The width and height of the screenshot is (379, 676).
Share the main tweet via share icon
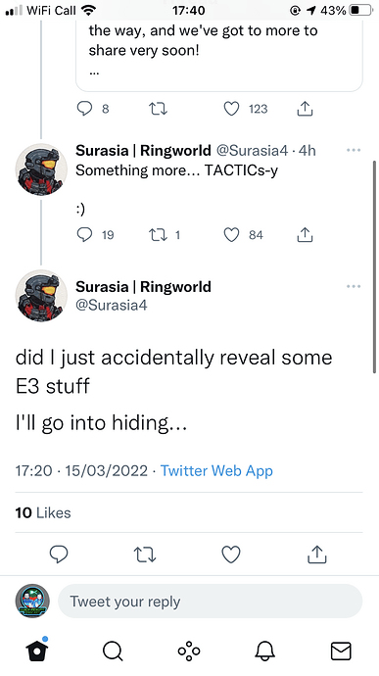coord(317,555)
